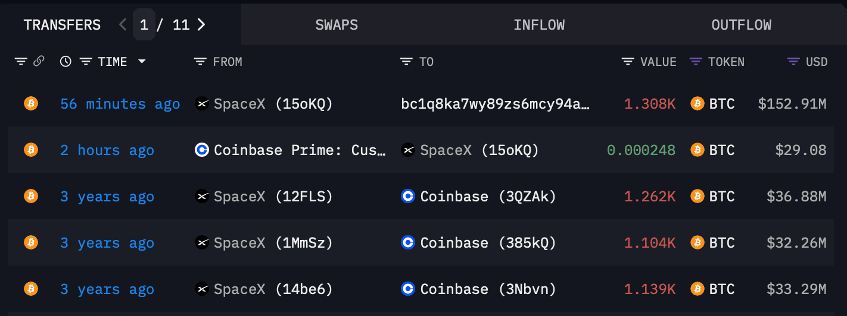Open the VALUE column filter
Image resolution: width=847 pixels, height=316 pixels.
pyautogui.click(x=628, y=62)
